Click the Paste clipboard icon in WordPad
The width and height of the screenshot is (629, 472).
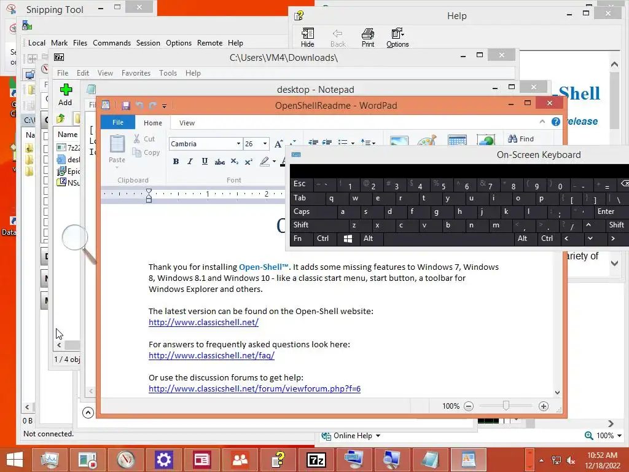[x=117, y=144]
